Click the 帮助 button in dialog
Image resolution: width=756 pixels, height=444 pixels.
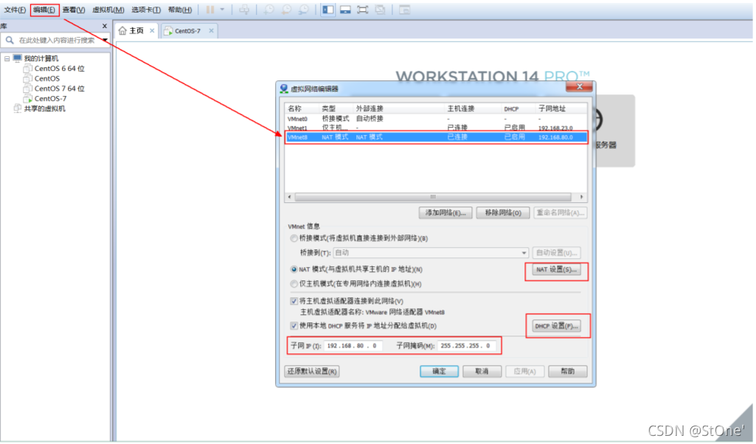point(568,372)
